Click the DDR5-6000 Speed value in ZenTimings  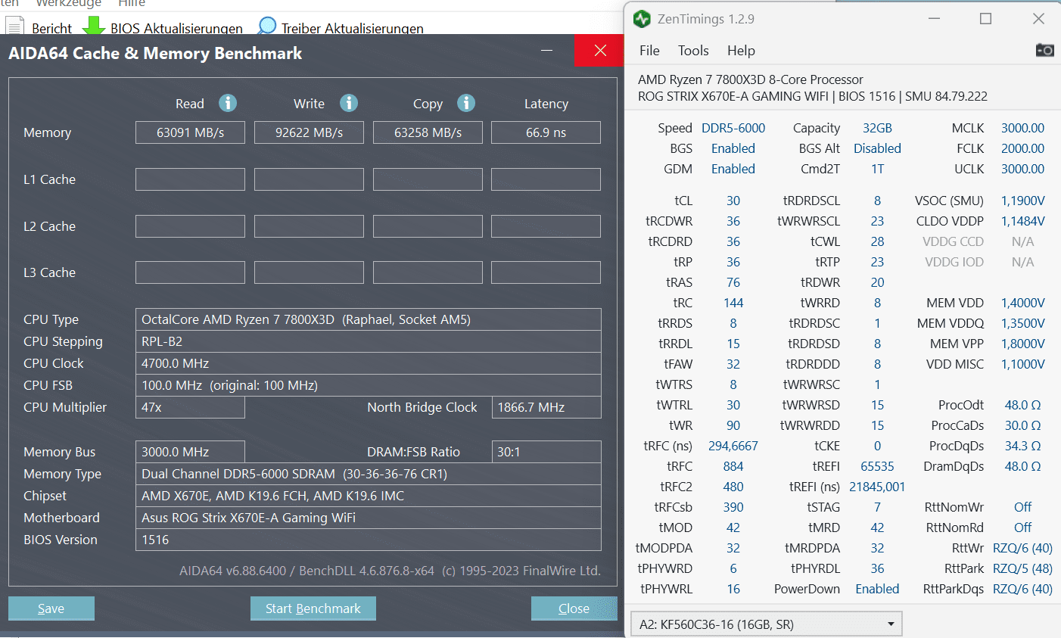(x=733, y=128)
